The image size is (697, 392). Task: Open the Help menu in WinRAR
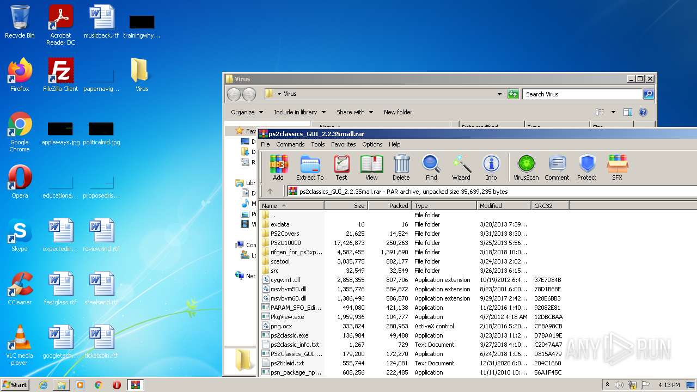coord(395,144)
